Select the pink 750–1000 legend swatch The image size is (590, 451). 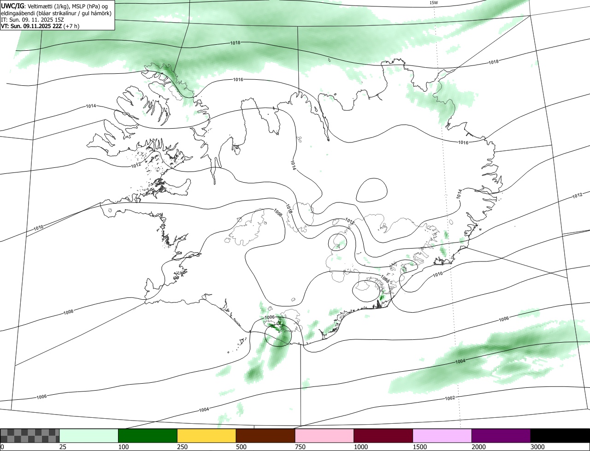coord(324,435)
